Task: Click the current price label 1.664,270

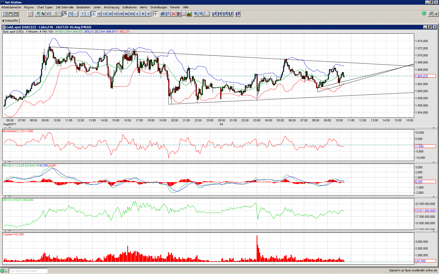Action: pyautogui.click(x=425, y=76)
